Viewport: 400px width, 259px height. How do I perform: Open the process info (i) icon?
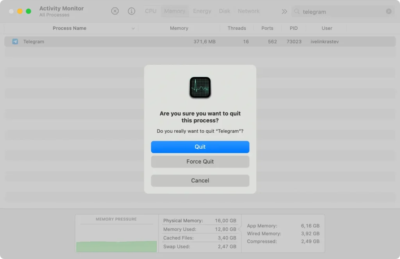pyautogui.click(x=131, y=11)
